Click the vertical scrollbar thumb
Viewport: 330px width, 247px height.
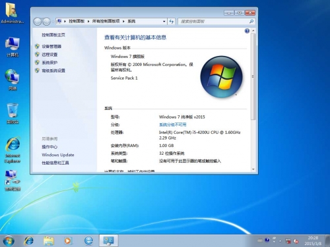click(x=253, y=76)
